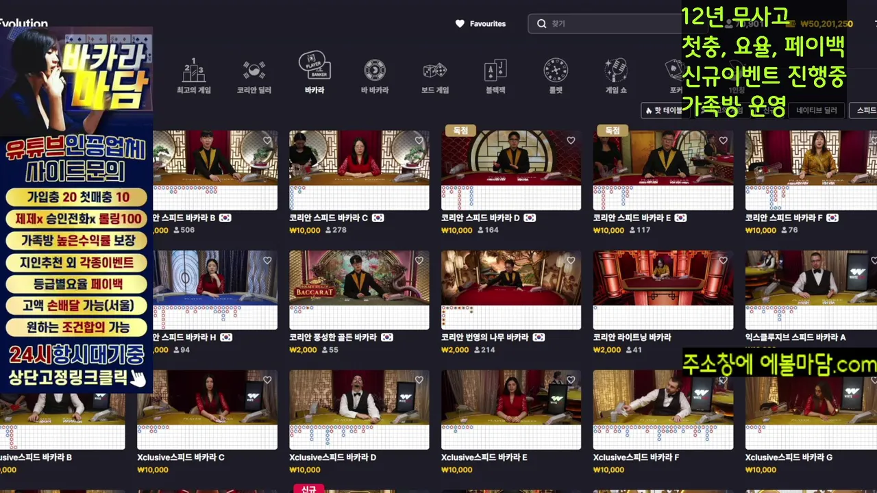The width and height of the screenshot is (877, 493).
Task: Favourite 코리안 스피드 바카라 D with heart
Action: pos(571,140)
